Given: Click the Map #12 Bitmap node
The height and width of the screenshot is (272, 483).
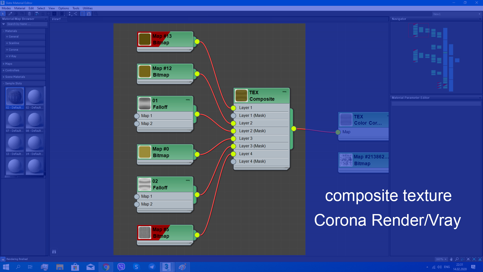Looking at the screenshot, I should (x=165, y=72).
